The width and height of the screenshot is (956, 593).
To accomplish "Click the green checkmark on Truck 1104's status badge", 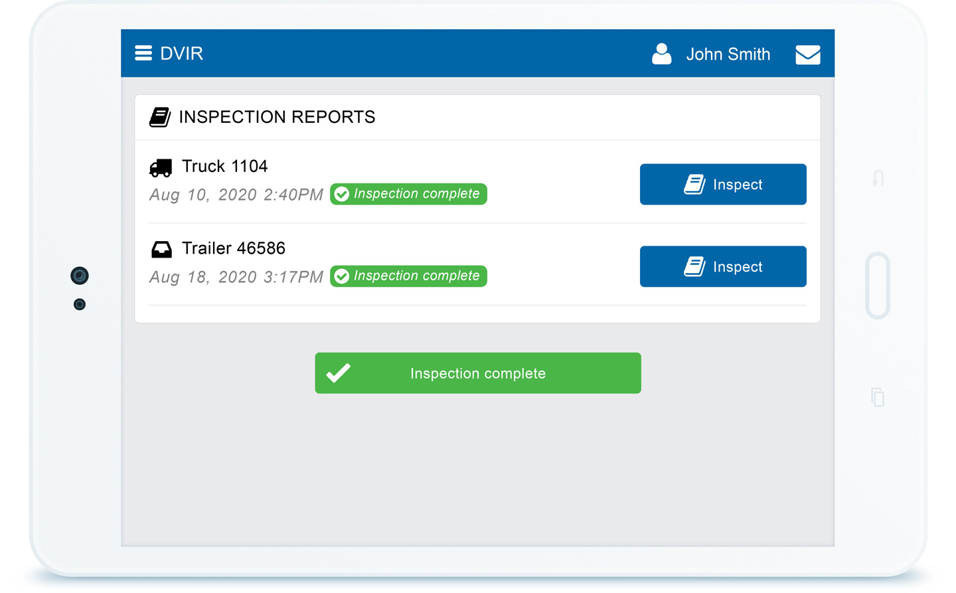I will click(341, 194).
